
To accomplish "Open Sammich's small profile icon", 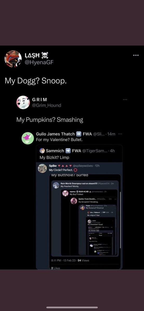I will point(42,151).
